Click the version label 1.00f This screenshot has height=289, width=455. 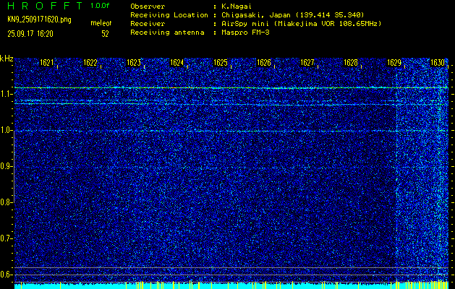click(100, 6)
